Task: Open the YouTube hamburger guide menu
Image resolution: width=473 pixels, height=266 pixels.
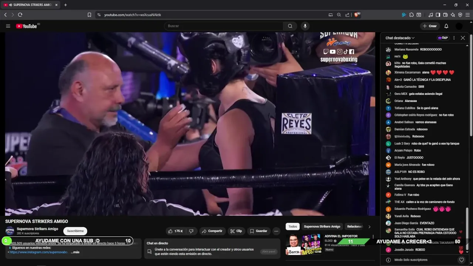Action: pos(8,26)
